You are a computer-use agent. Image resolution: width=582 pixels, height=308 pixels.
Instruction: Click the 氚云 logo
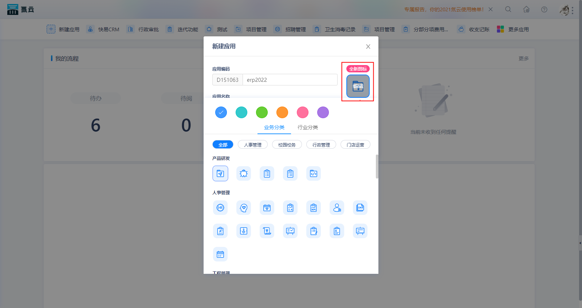21,9
